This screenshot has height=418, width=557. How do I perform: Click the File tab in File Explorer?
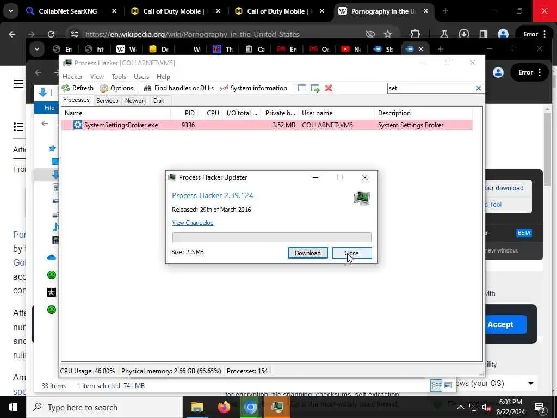point(49,108)
